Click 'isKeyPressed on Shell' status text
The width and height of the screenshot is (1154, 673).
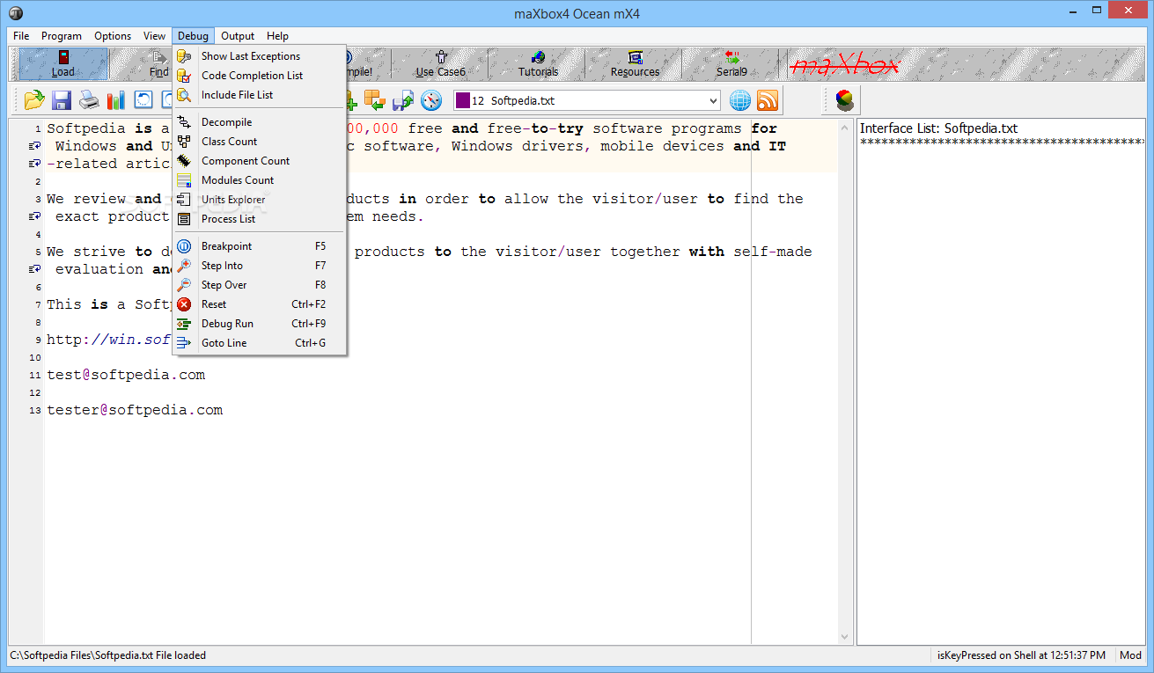point(1021,655)
